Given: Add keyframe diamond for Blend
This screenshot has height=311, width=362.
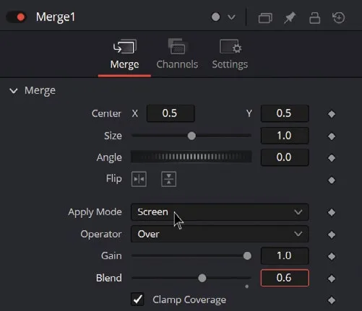Looking at the screenshot, I should (x=332, y=279).
